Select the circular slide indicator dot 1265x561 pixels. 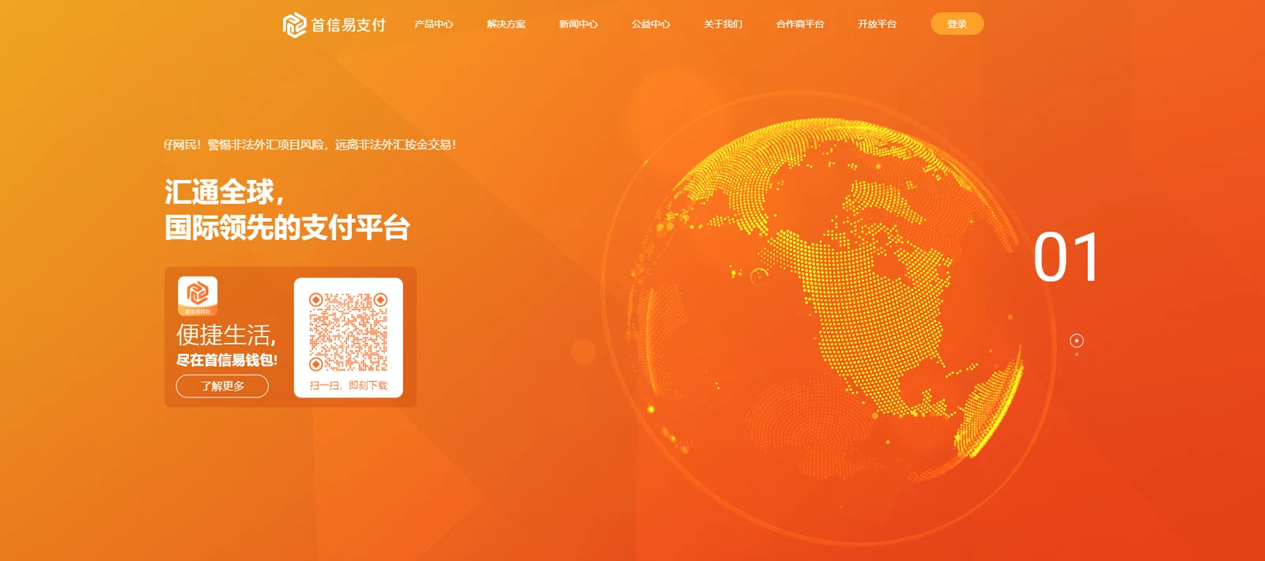pos(1076,341)
